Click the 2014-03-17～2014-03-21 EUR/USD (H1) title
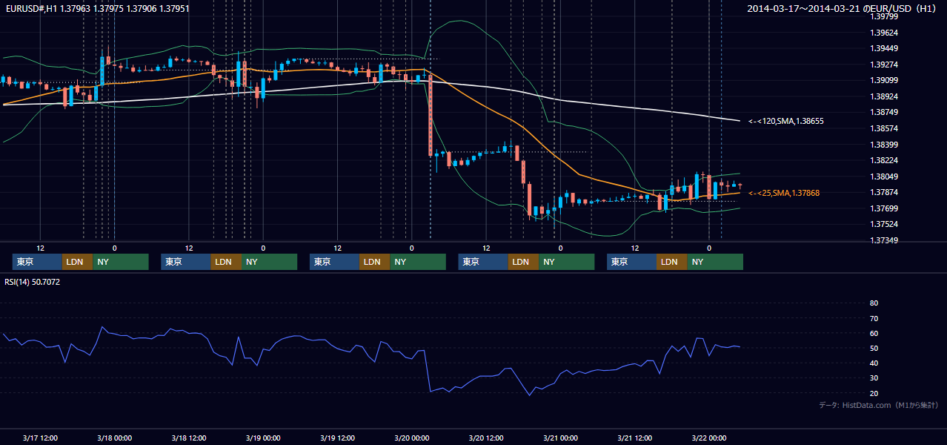 click(842, 8)
